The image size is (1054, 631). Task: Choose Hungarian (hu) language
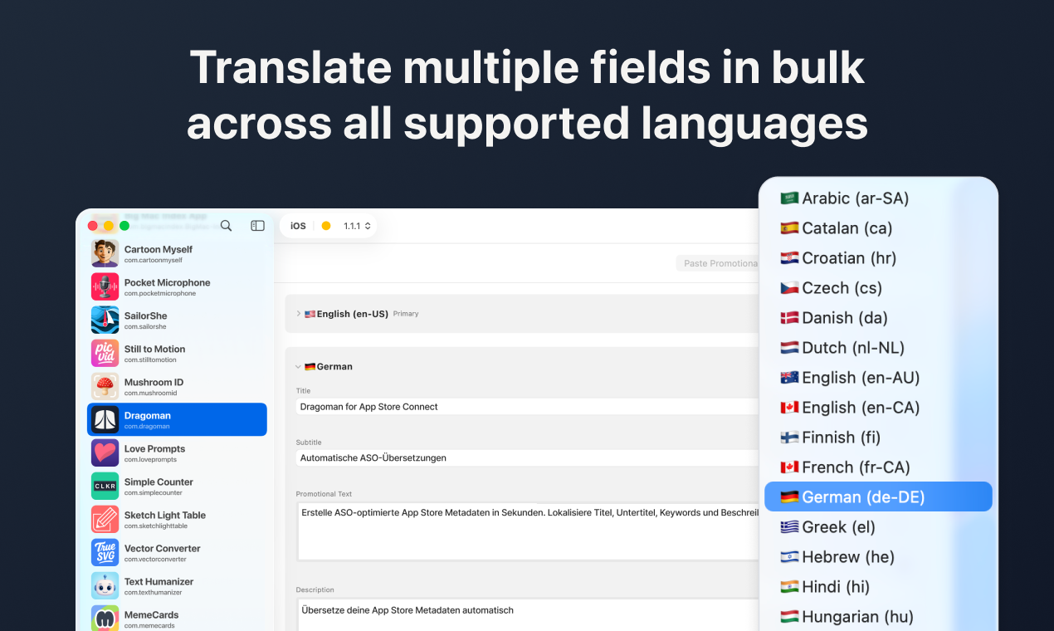pyautogui.click(x=878, y=617)
